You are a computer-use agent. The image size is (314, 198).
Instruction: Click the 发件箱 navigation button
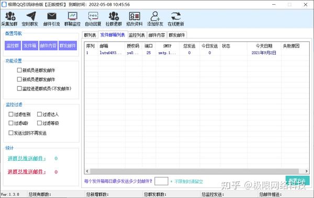[30, 45]
